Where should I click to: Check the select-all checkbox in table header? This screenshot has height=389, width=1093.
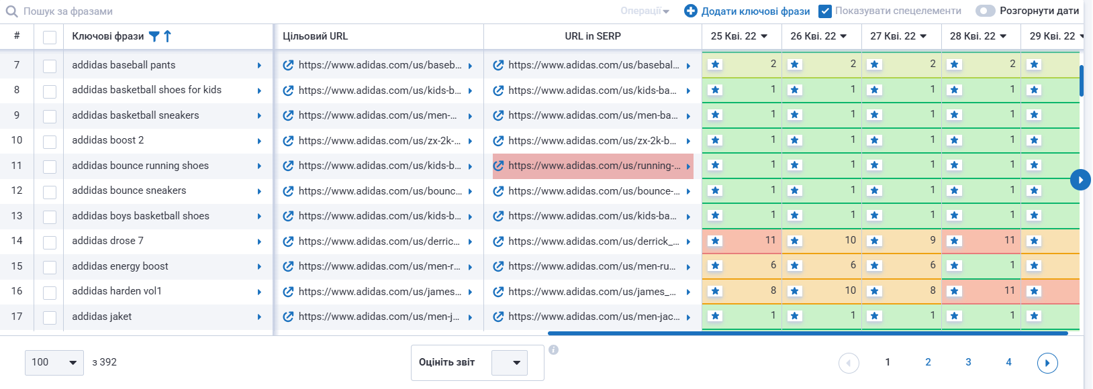pyautogui.click(x=50, y=37)
